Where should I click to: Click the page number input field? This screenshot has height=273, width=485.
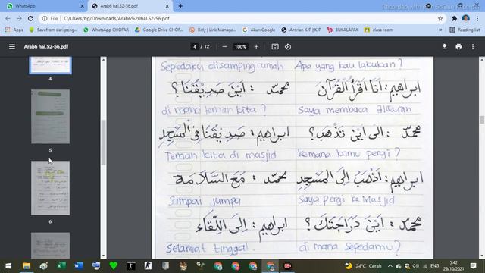tap(195, 47)
